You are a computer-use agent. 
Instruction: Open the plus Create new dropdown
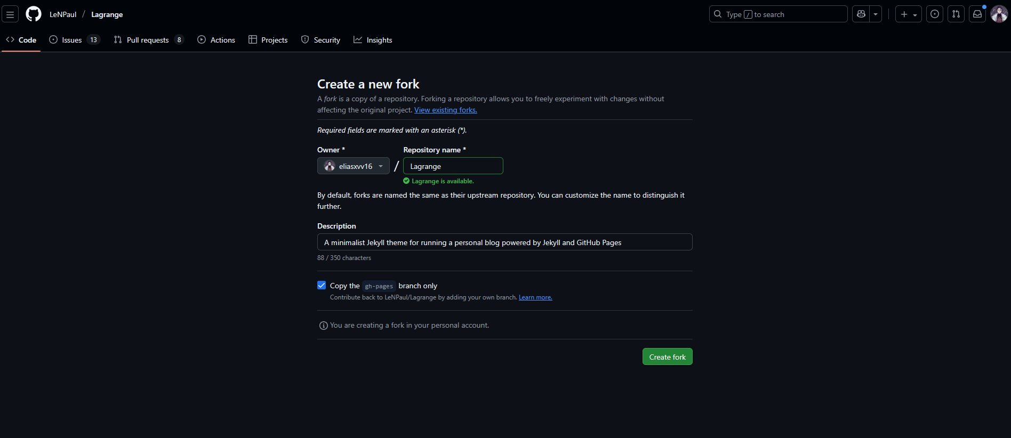click(x=908, y=14)
